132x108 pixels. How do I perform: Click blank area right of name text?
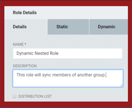pyautogui.click(x=90, y=54)
